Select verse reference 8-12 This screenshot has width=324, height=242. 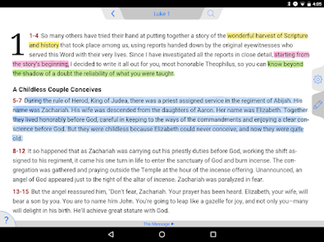coord(19,151)
